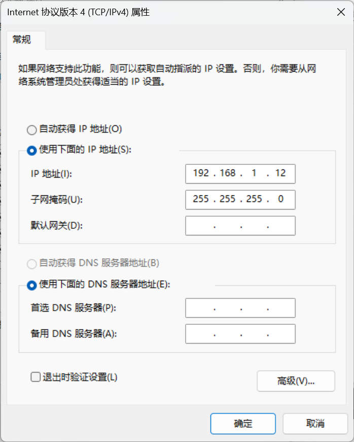Open the Advanced settings dialog

(x=296, y=381)
